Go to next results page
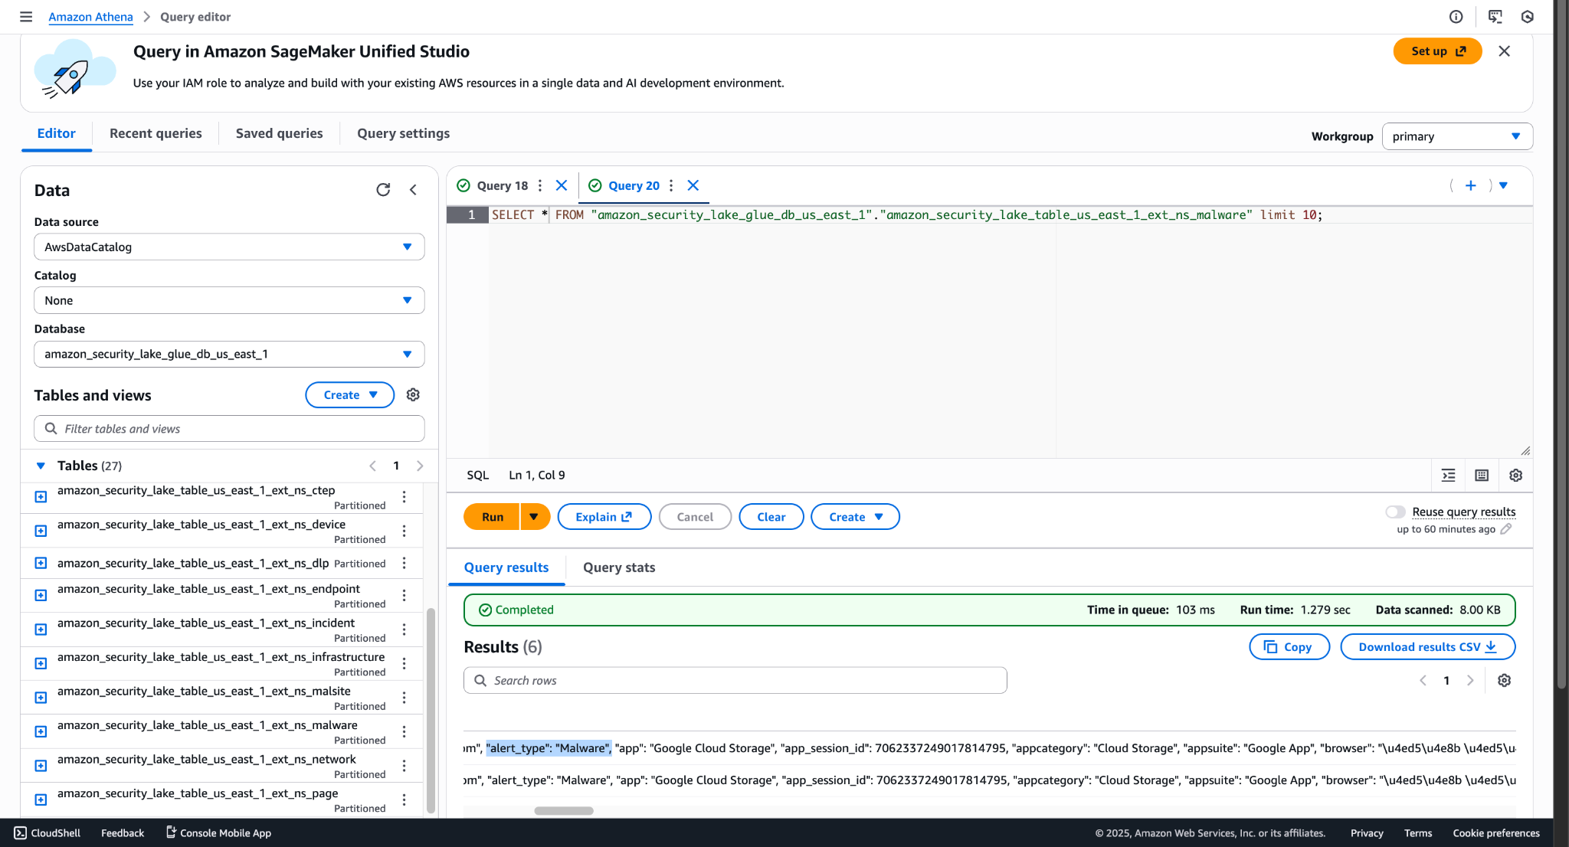 pos(1470,680)
